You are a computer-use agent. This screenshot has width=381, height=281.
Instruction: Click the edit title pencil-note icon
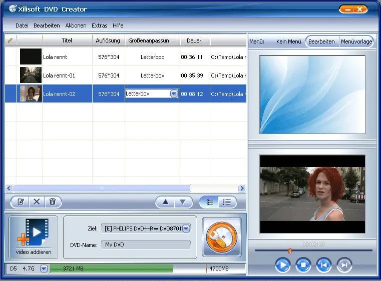[x=21, y=201]
